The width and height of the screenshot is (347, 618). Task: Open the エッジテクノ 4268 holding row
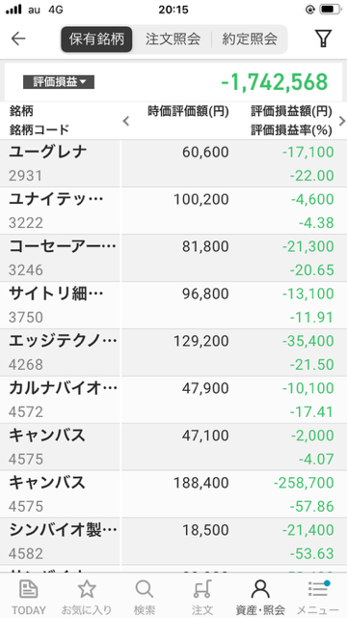pyautogui.click(x=173, y=352)
